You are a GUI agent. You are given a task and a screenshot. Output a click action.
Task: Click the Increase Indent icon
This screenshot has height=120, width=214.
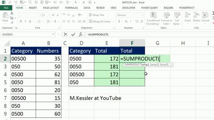[x=84, y=21]
